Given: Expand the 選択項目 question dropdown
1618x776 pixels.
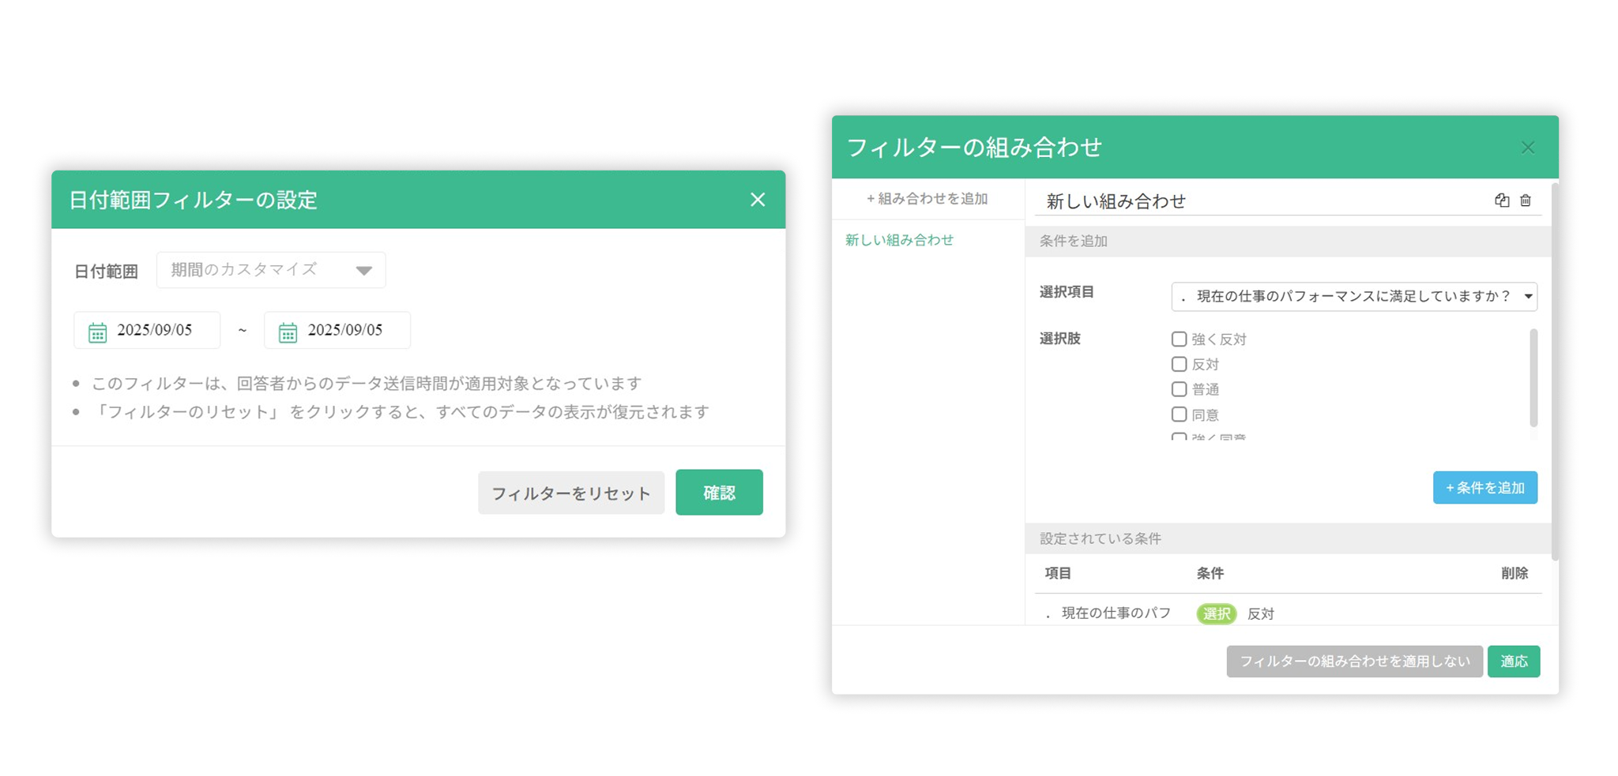Looking at the screenshot, I should click(x=1354, y=297).
